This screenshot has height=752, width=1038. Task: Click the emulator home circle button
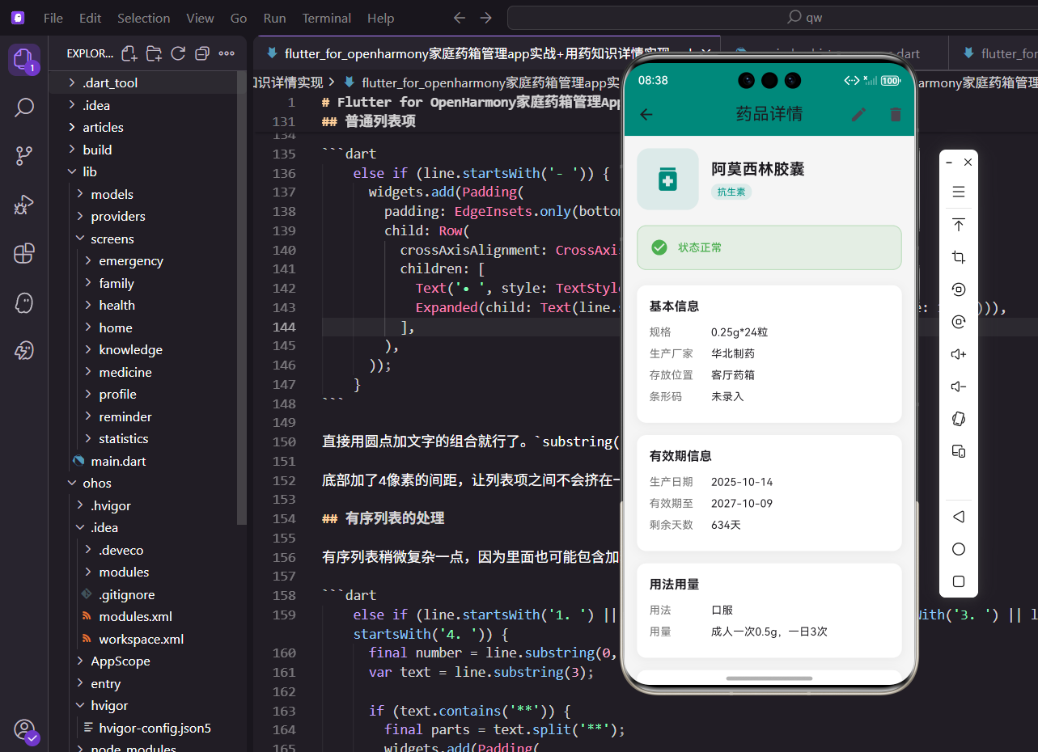tap(959, 549)
